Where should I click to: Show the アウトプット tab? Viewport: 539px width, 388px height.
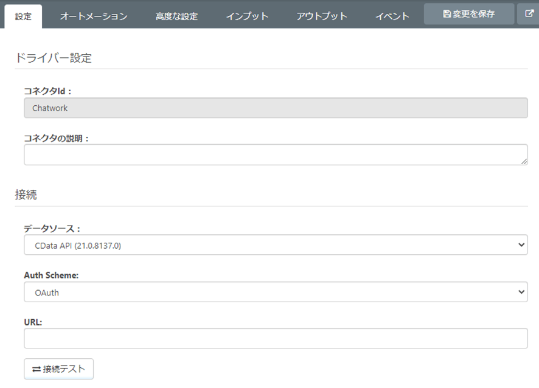[x=322, y=16]
